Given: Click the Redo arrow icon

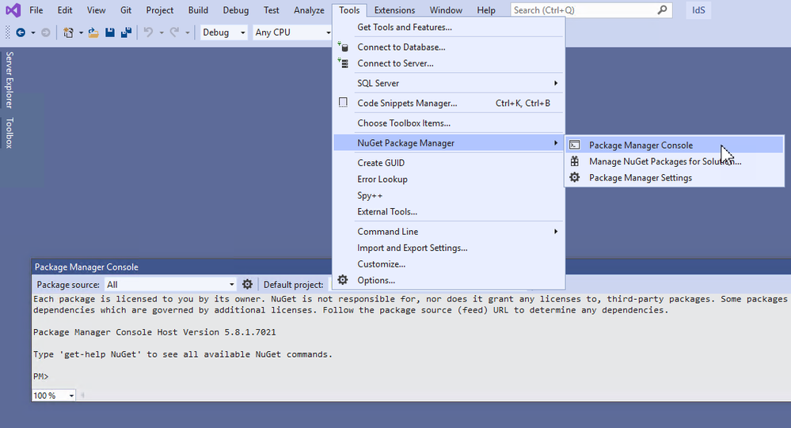Looking at the screenshot, I should pos(174,32).
